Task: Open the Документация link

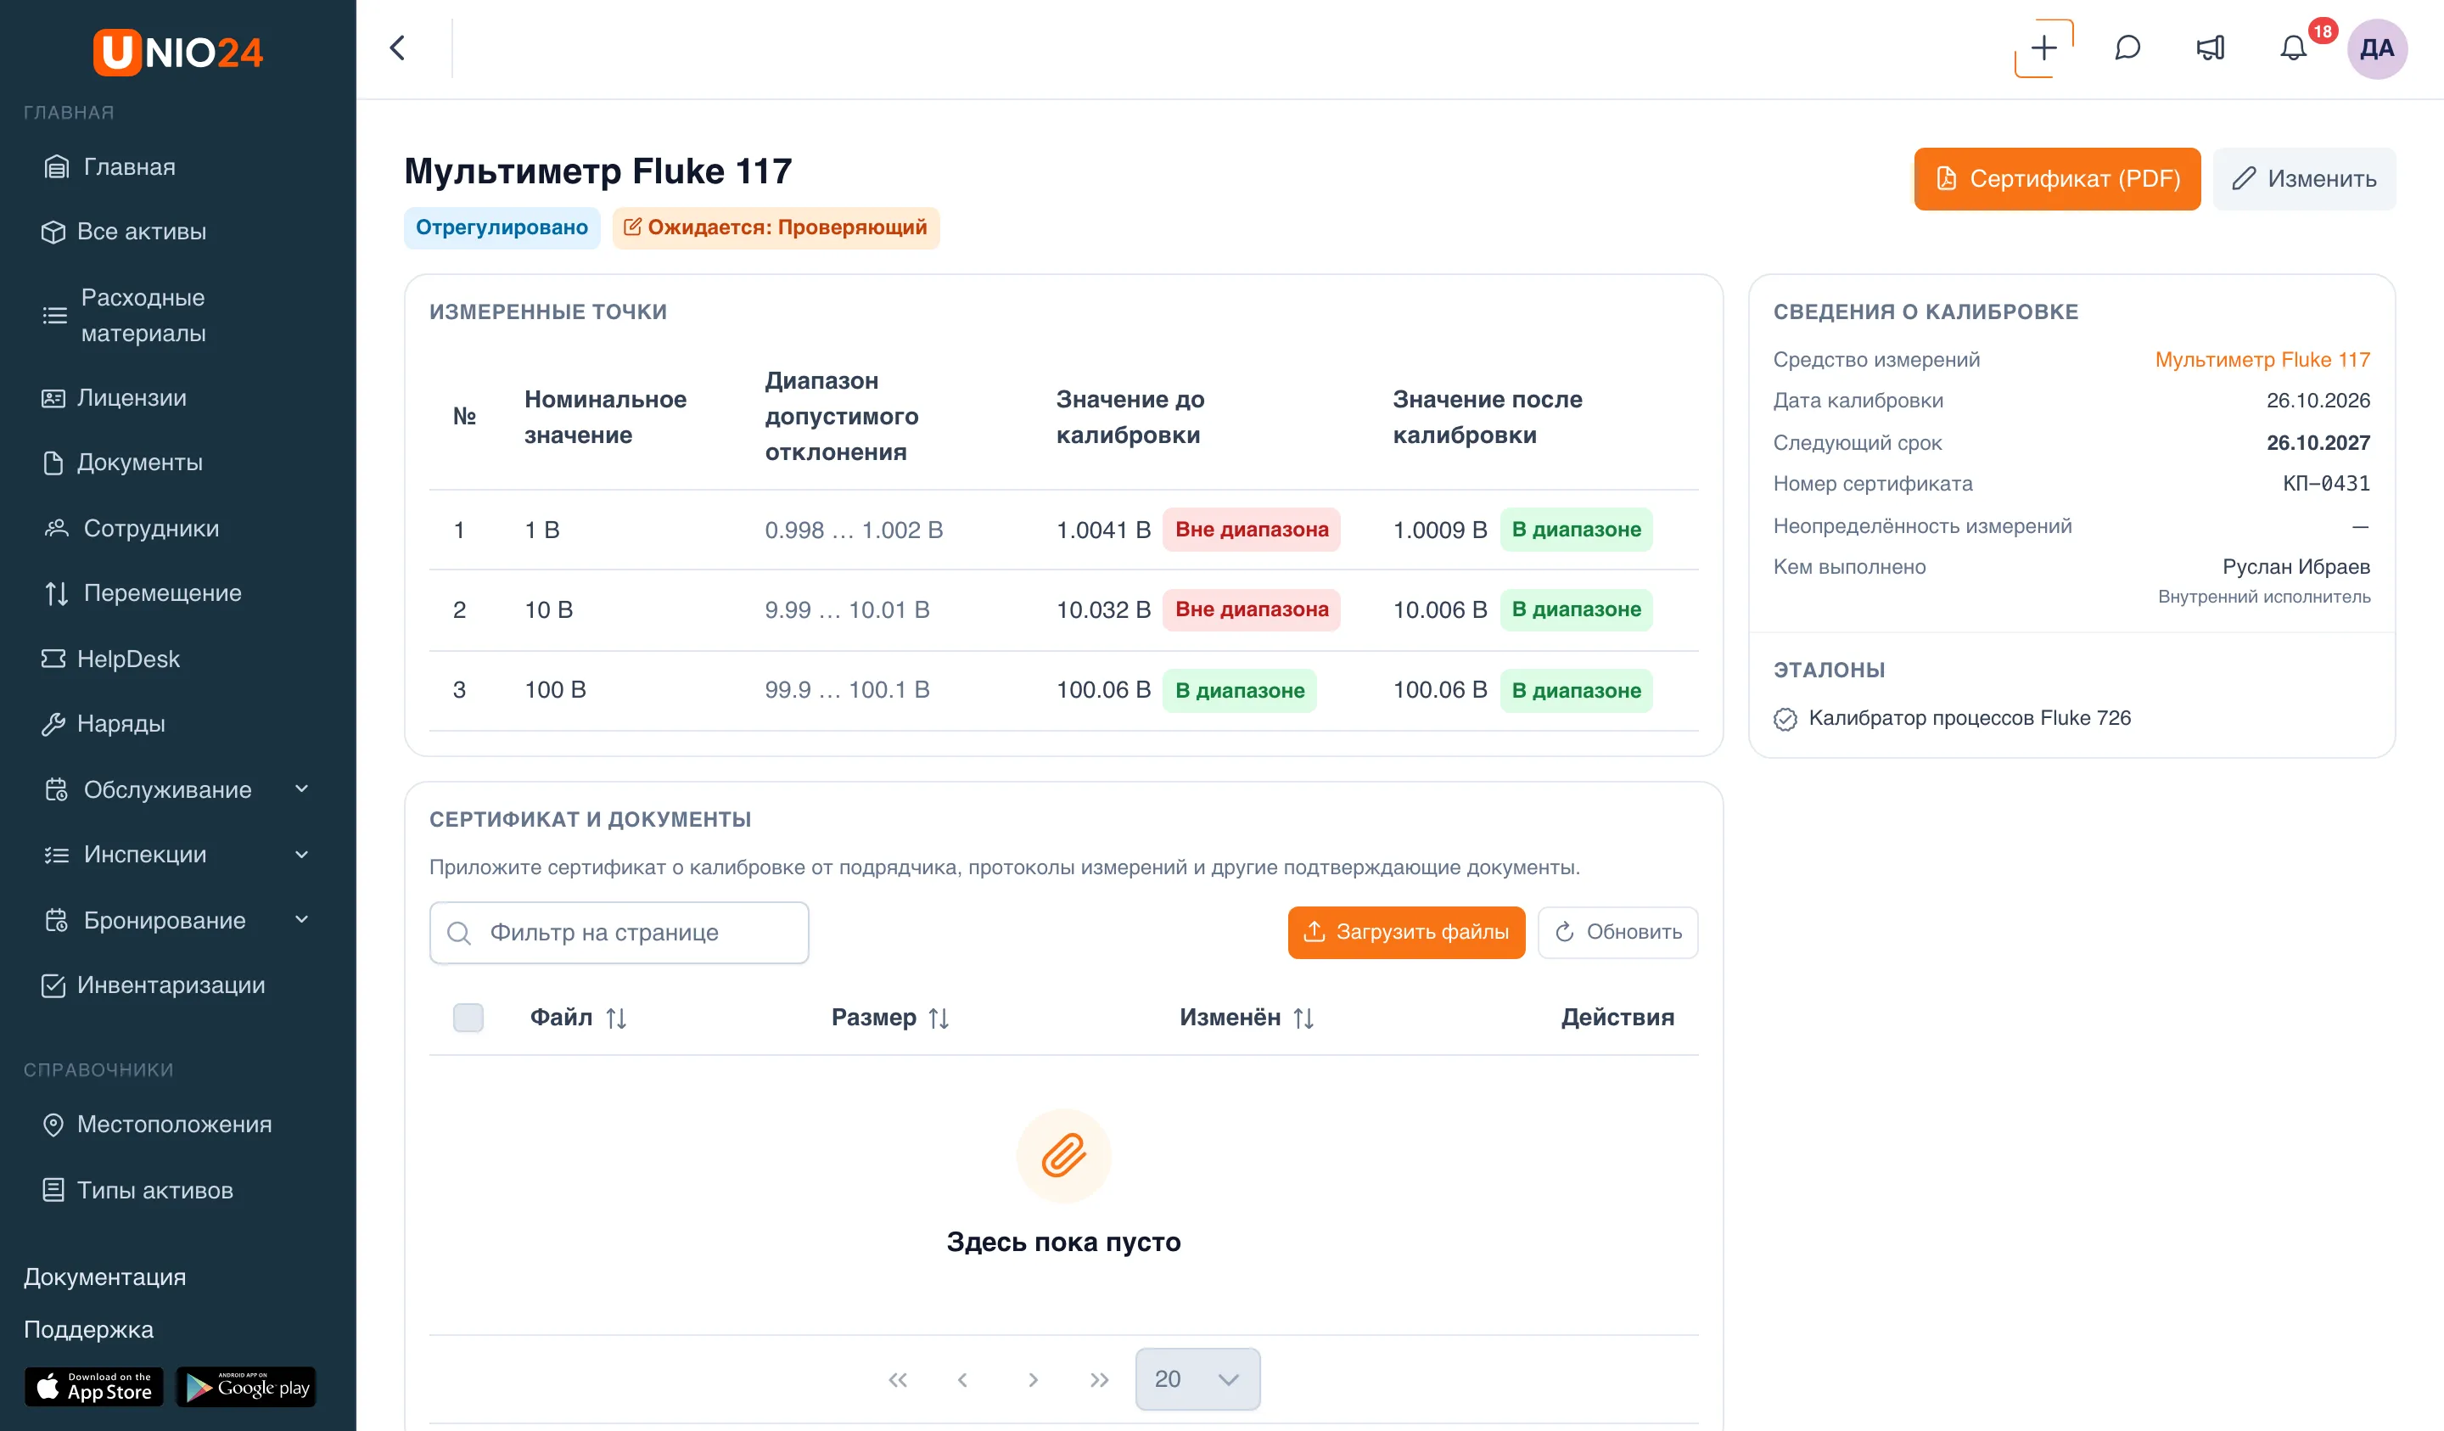Action: click(x=104, y=1277)
